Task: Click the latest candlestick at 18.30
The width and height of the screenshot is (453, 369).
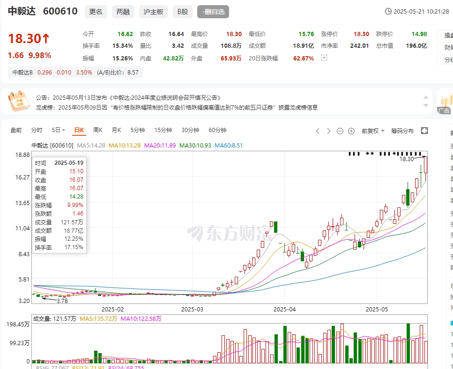Action: (425, 165)
